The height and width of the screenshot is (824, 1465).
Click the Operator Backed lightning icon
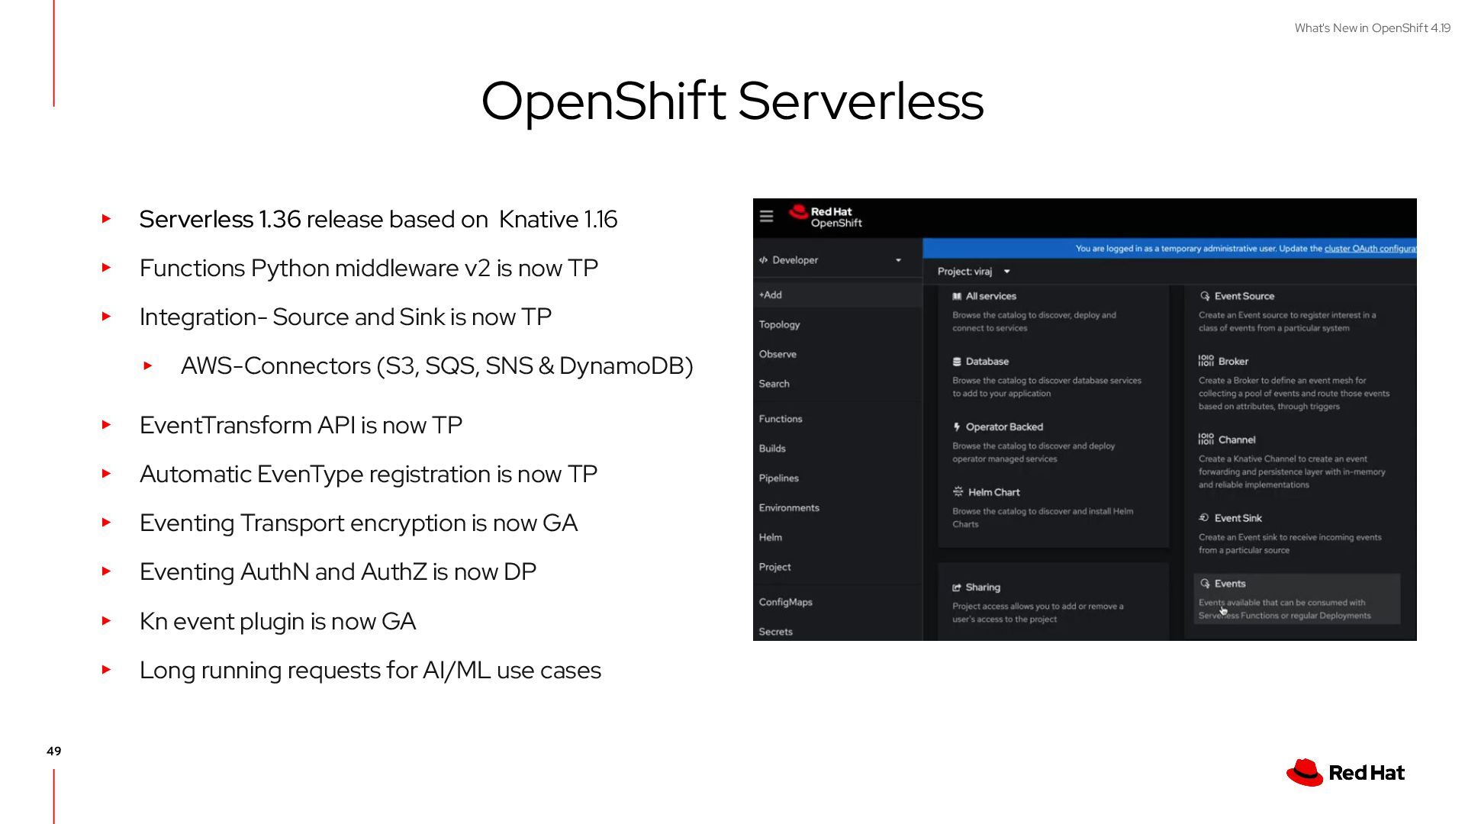957,427
